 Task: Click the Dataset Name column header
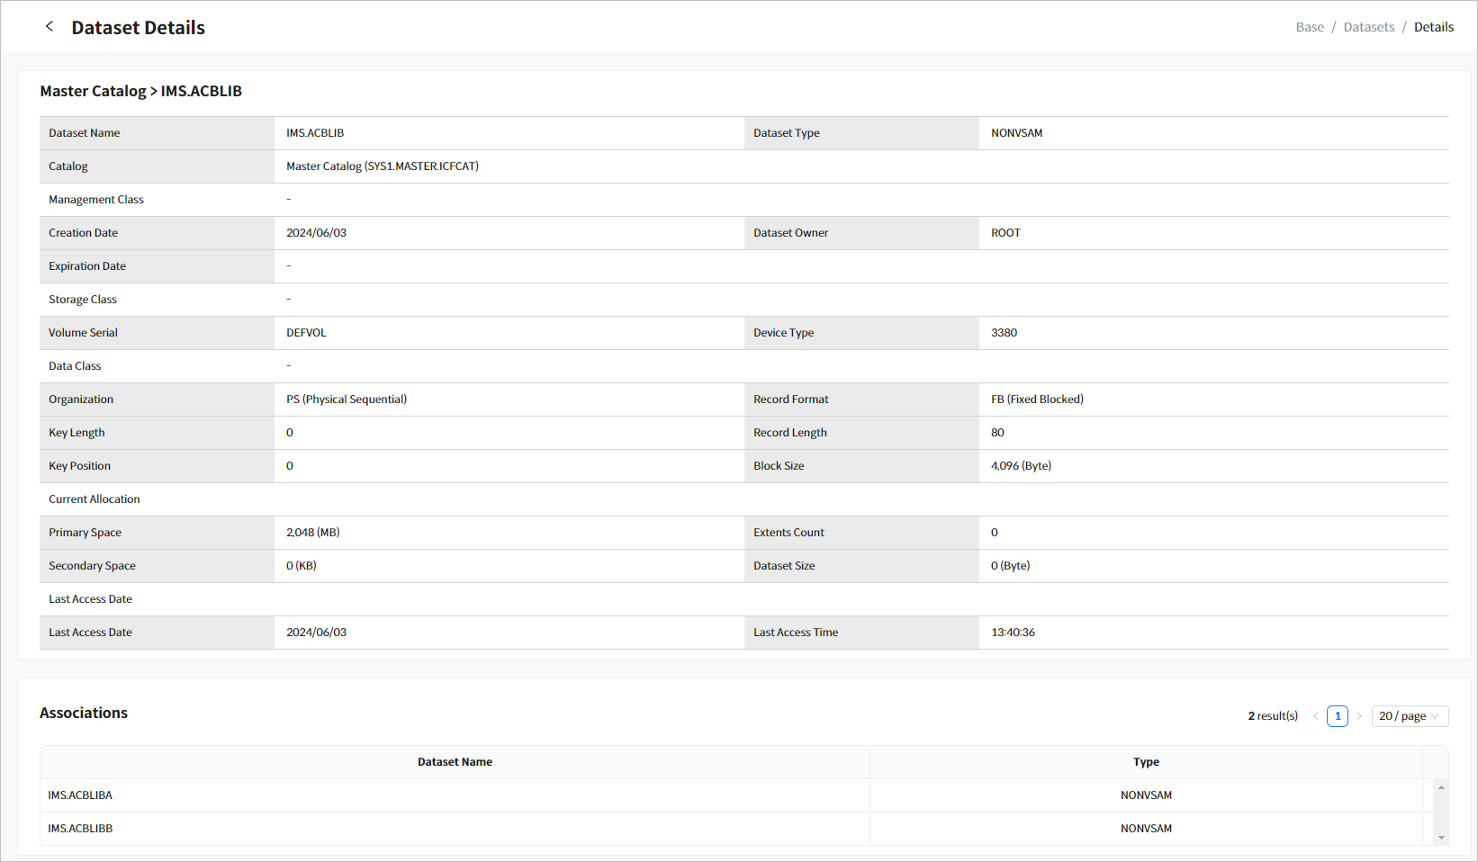[x=455, y=761]
